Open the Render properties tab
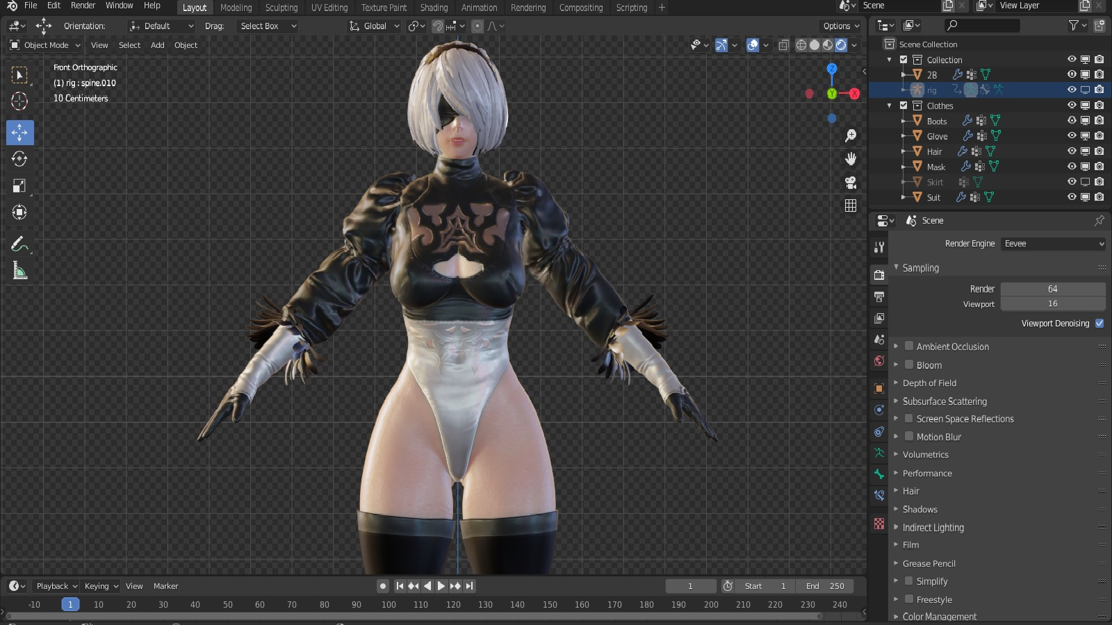Image resolution: width=1112 pixels, height=625 pixels. click(879, 275)
